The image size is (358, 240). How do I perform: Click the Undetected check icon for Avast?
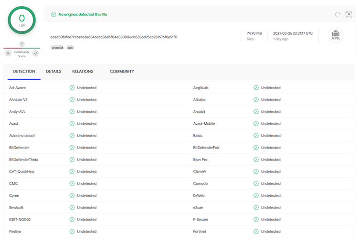click(x=72, y=124)
